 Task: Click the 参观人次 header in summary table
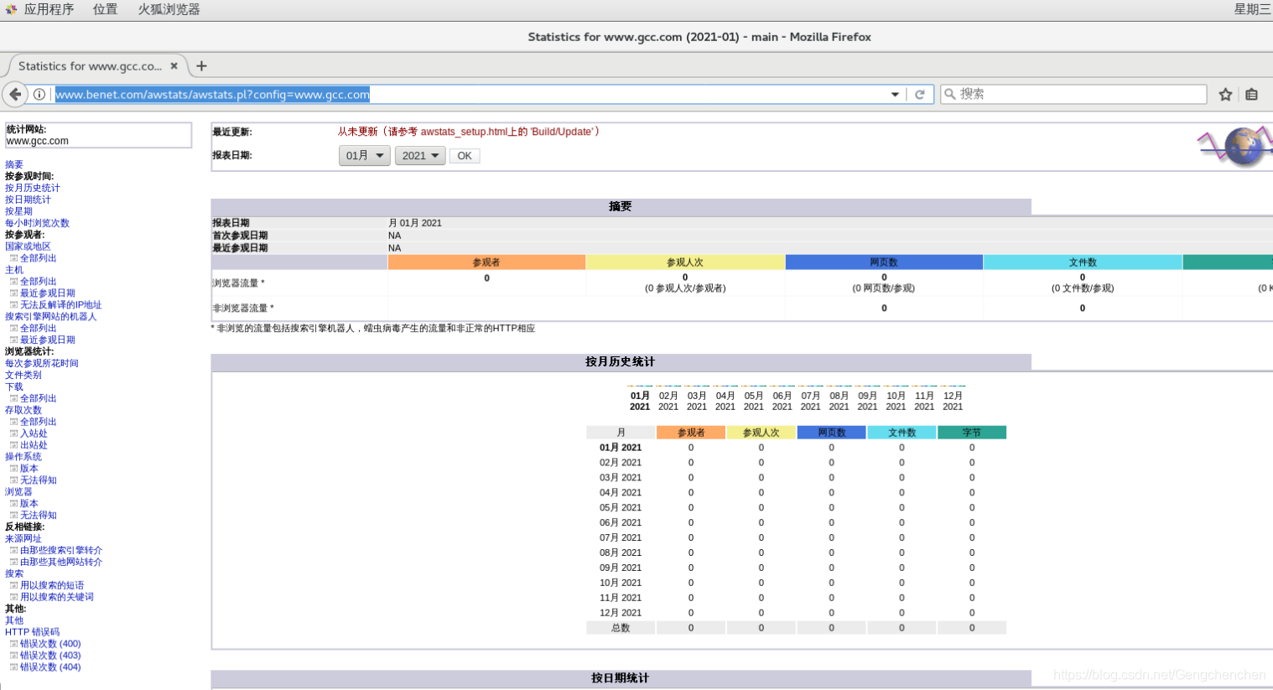tap(685, 262)
